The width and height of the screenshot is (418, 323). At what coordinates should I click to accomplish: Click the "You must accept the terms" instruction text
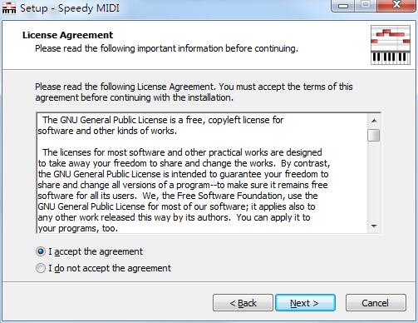pos(286,87)
